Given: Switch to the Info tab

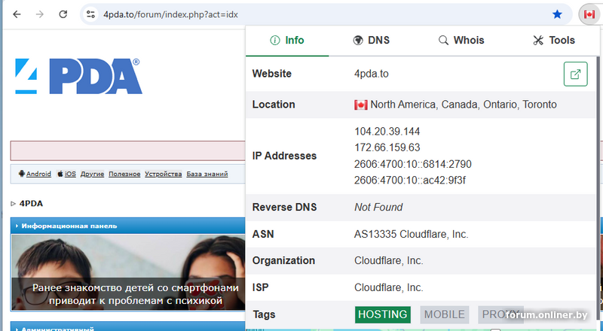Looking at the screenshot, I should click(287, 41).
